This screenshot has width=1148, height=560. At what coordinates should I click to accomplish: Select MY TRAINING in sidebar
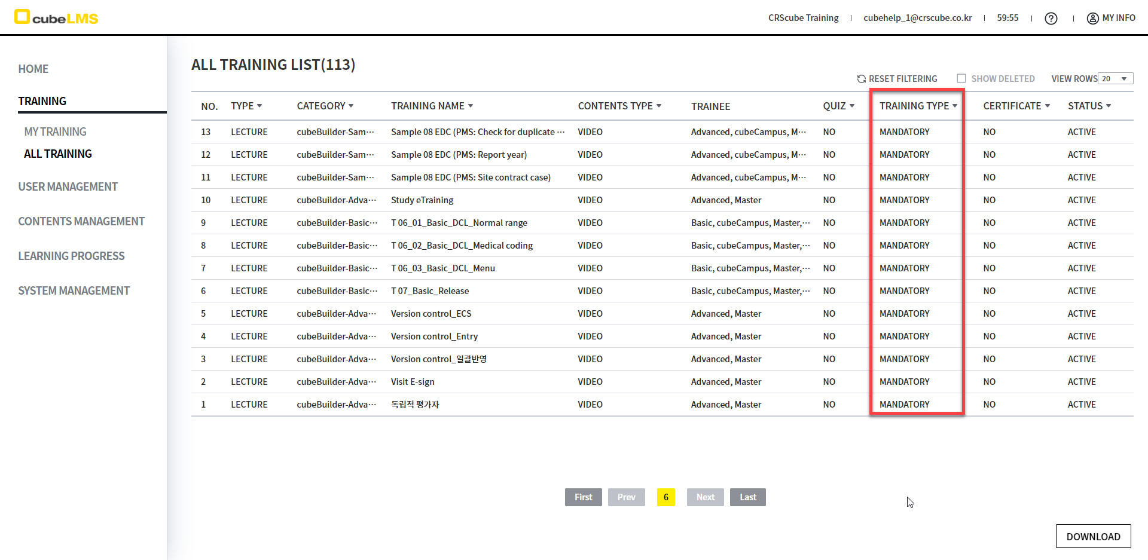tap(55, 131)
